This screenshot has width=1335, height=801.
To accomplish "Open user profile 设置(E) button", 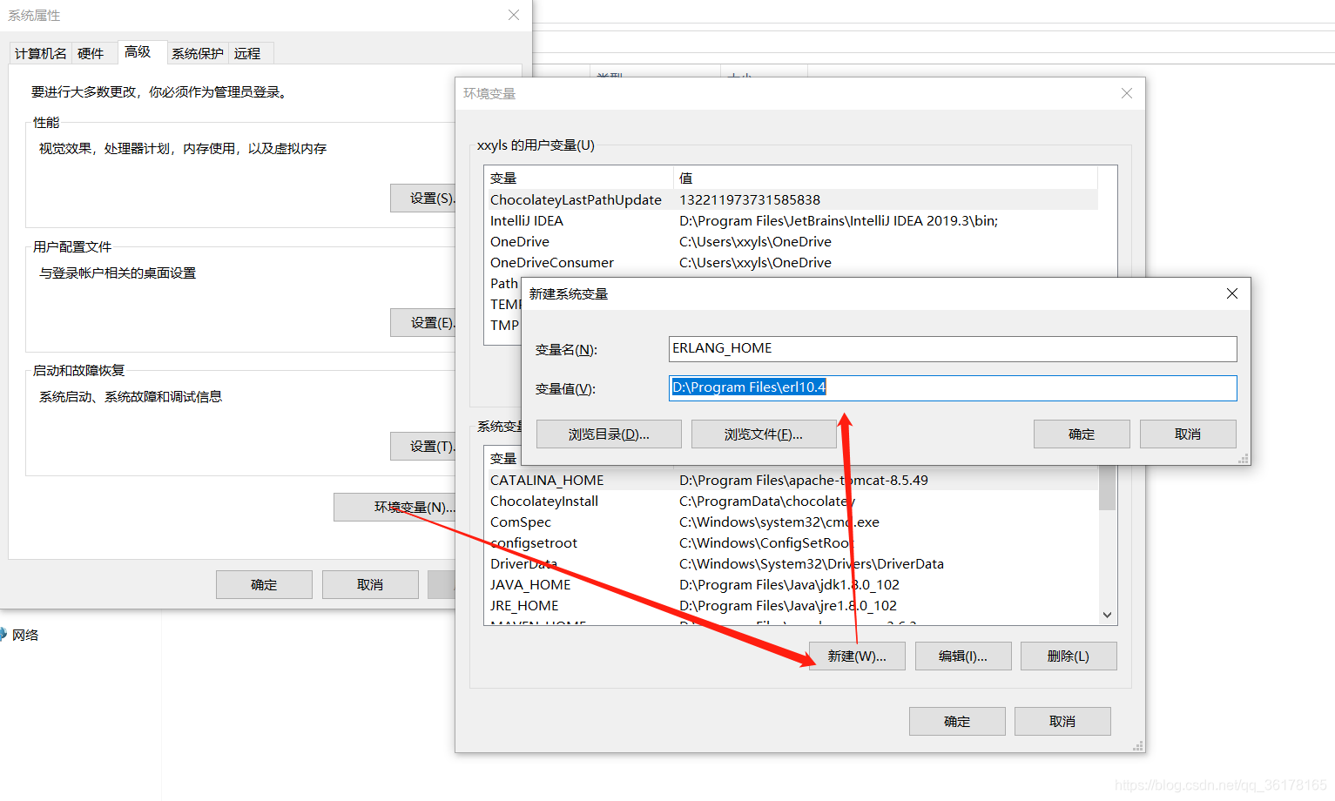I will pos(423,323).
